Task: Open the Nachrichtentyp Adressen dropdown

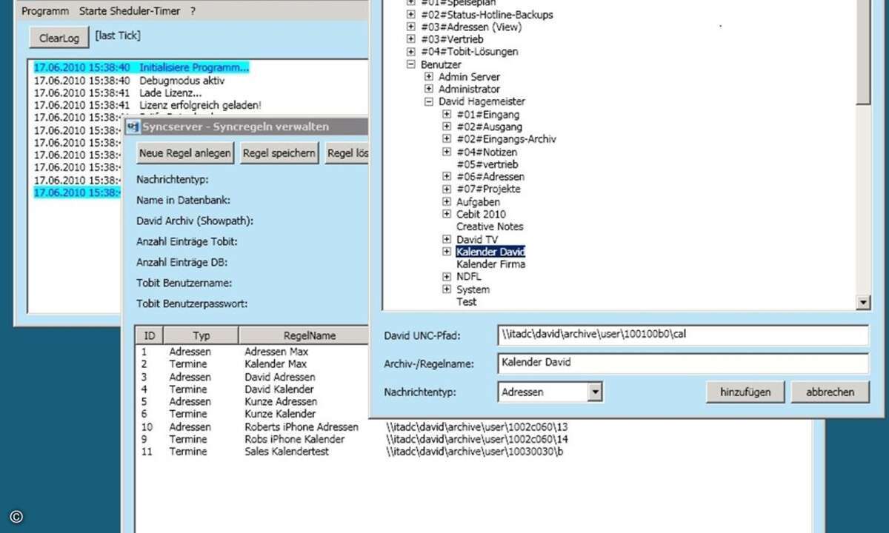Action: 595,392
